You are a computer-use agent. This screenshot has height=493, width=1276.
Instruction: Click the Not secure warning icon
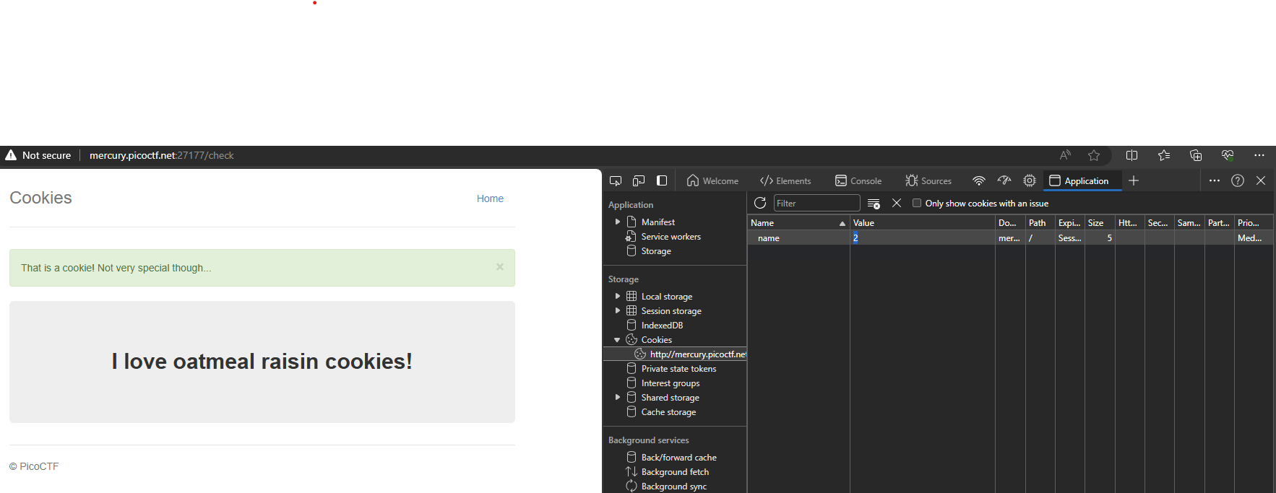(x=11, y=155)
